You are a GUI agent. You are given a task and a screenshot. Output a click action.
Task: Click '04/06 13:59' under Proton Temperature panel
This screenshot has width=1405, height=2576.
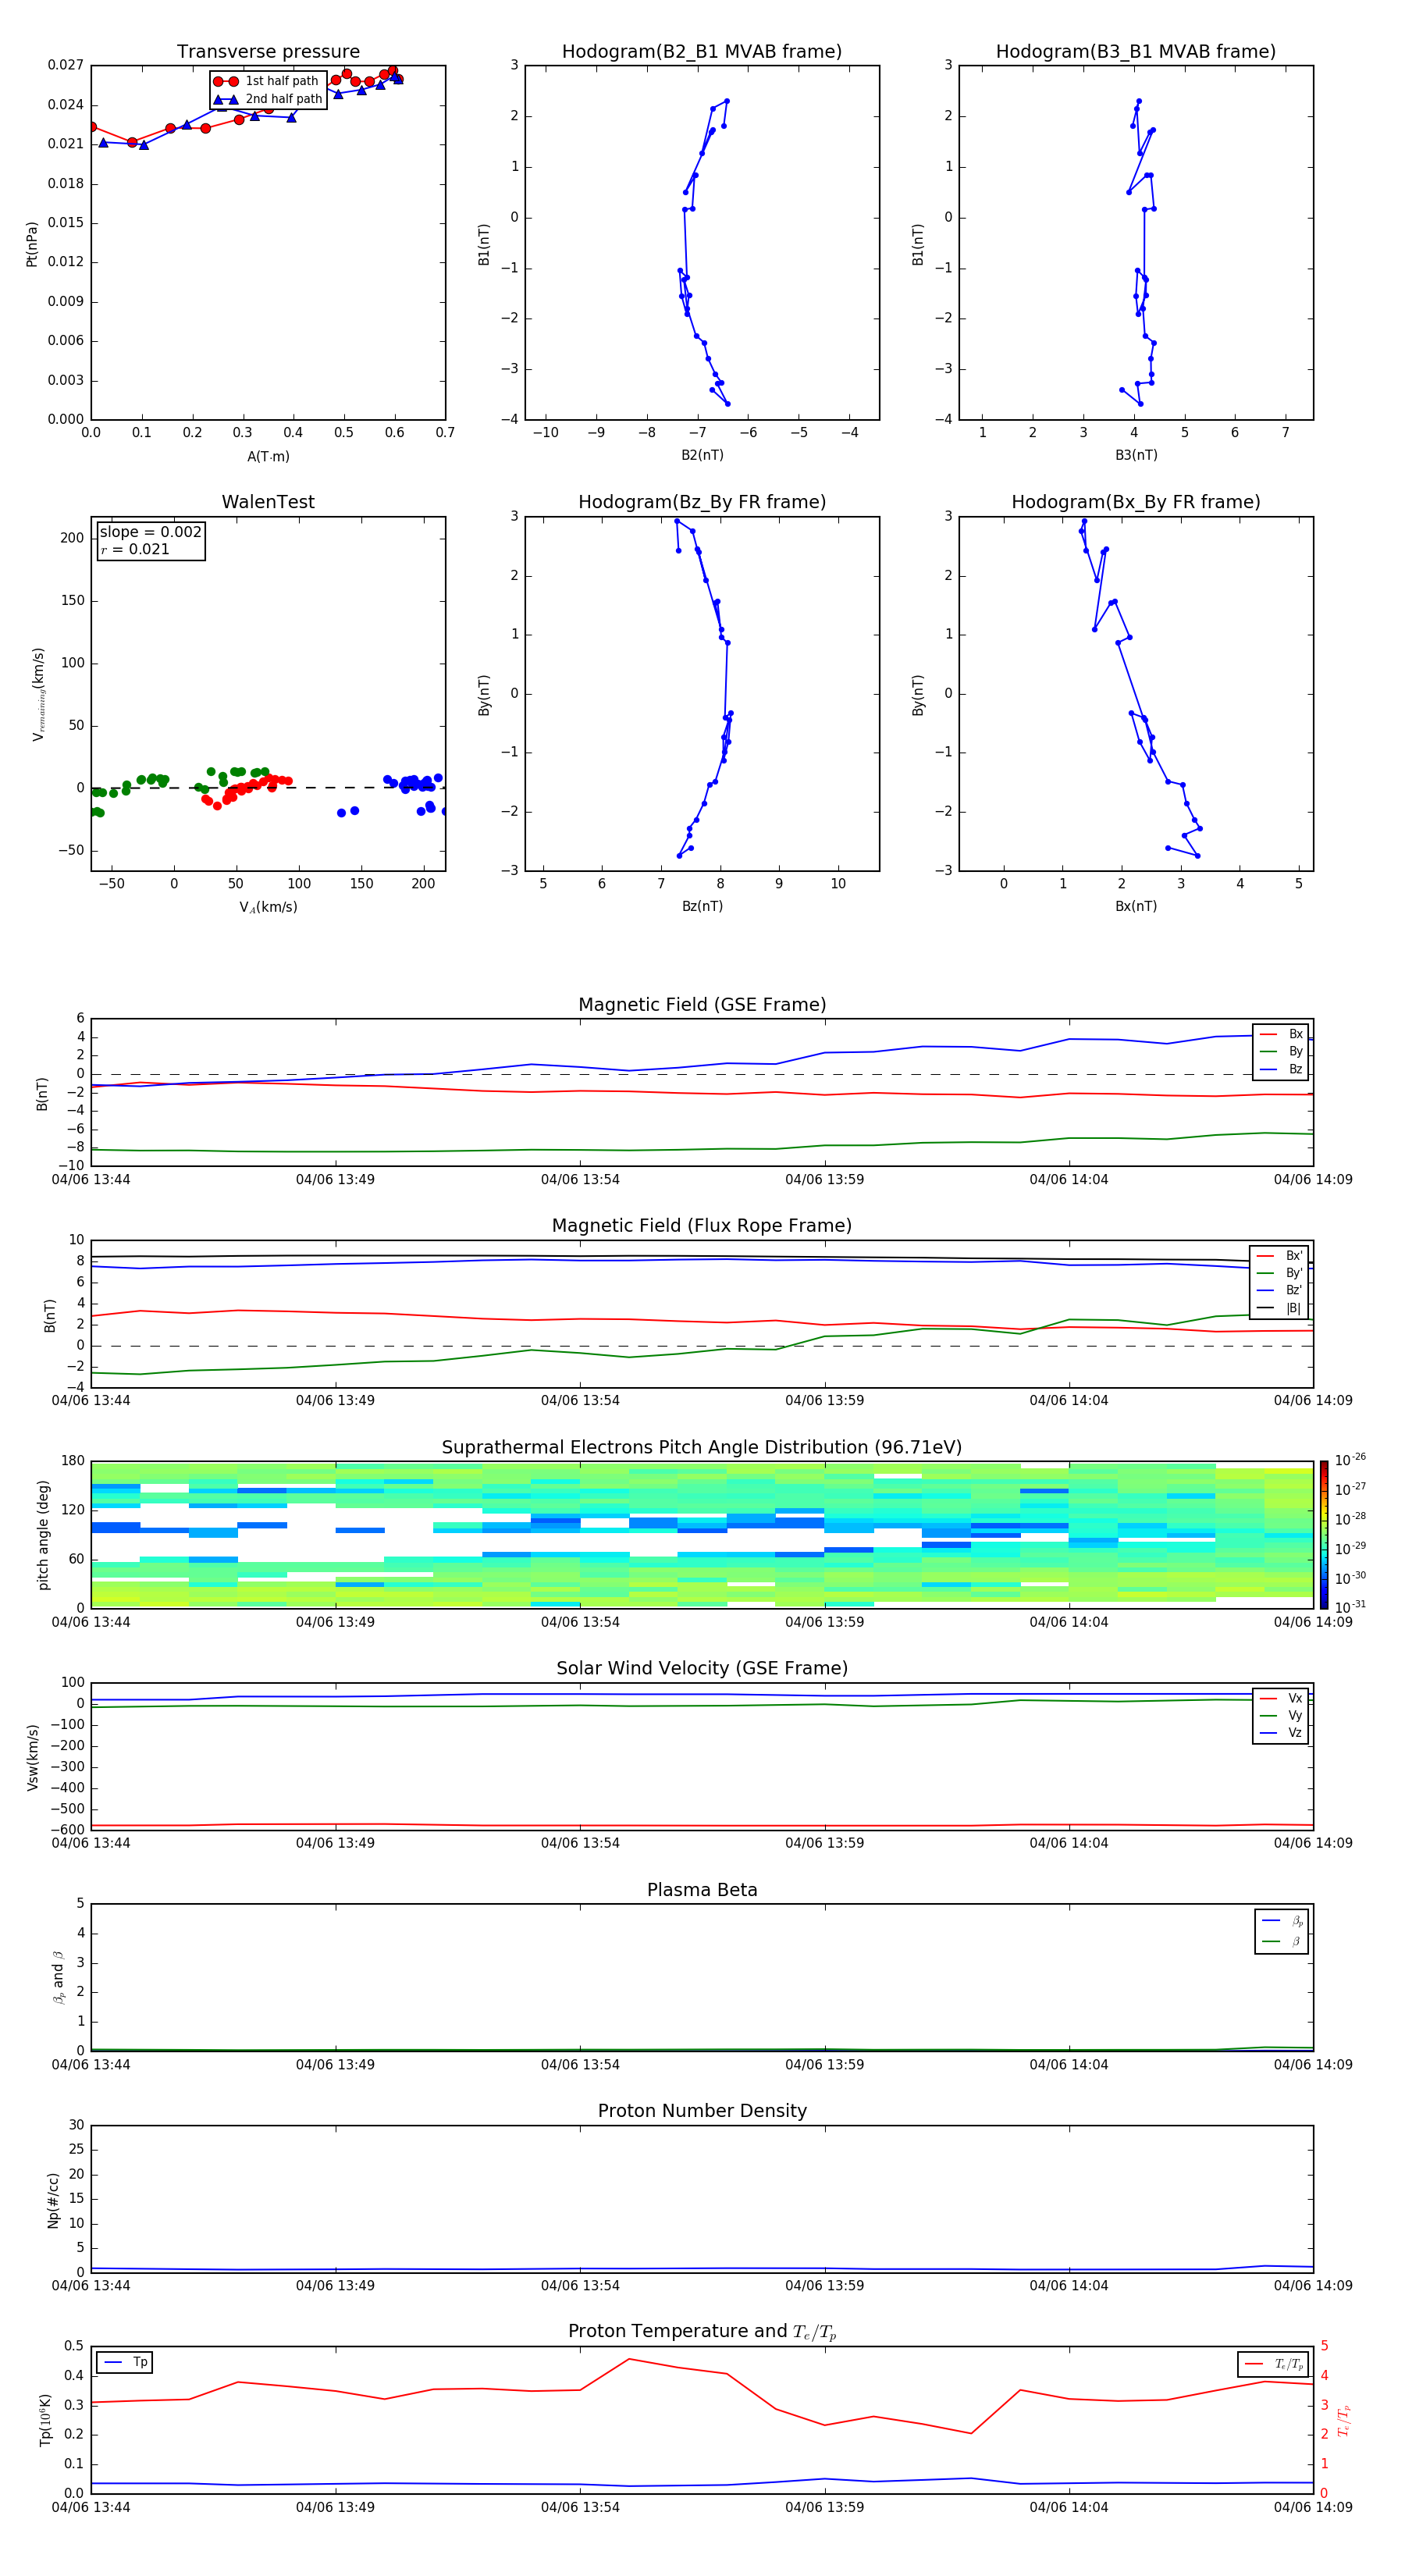click(x=824, y=2507)
